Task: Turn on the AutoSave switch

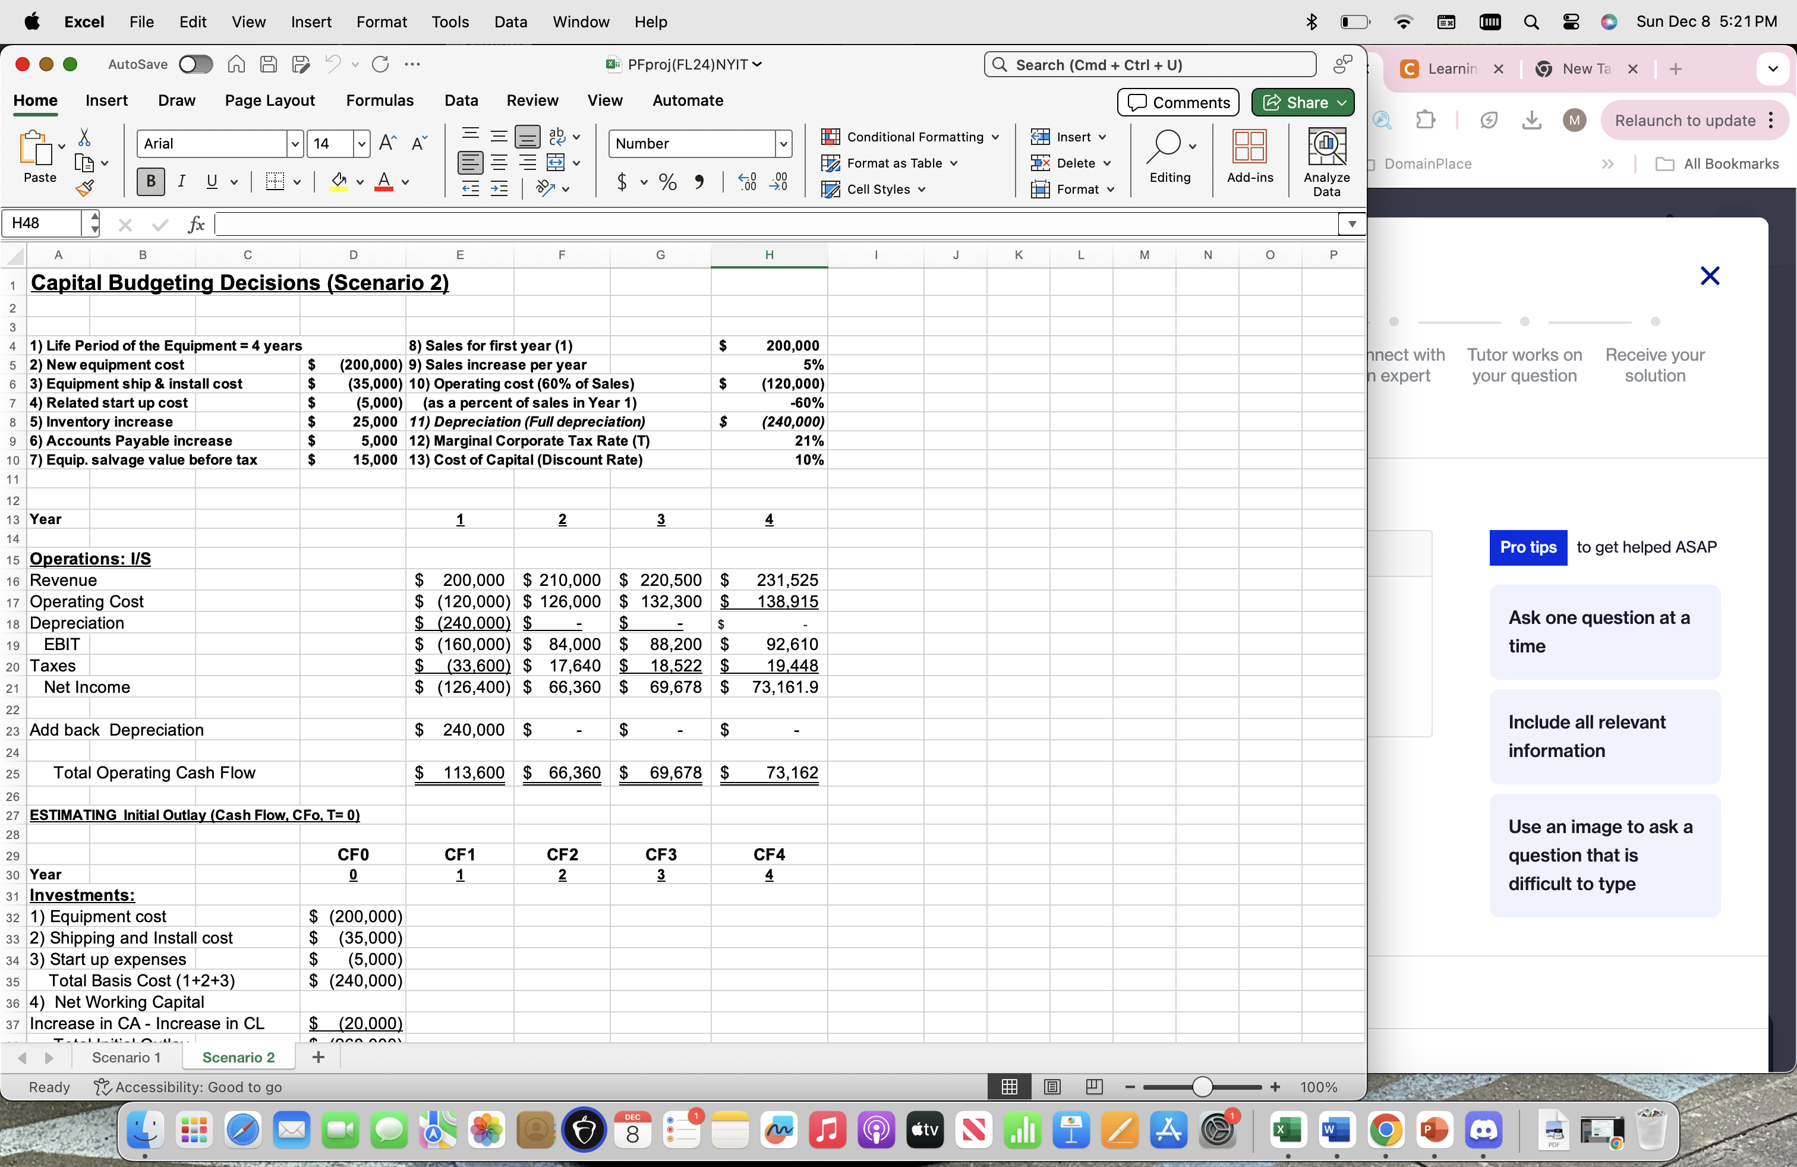Action: 196,64
